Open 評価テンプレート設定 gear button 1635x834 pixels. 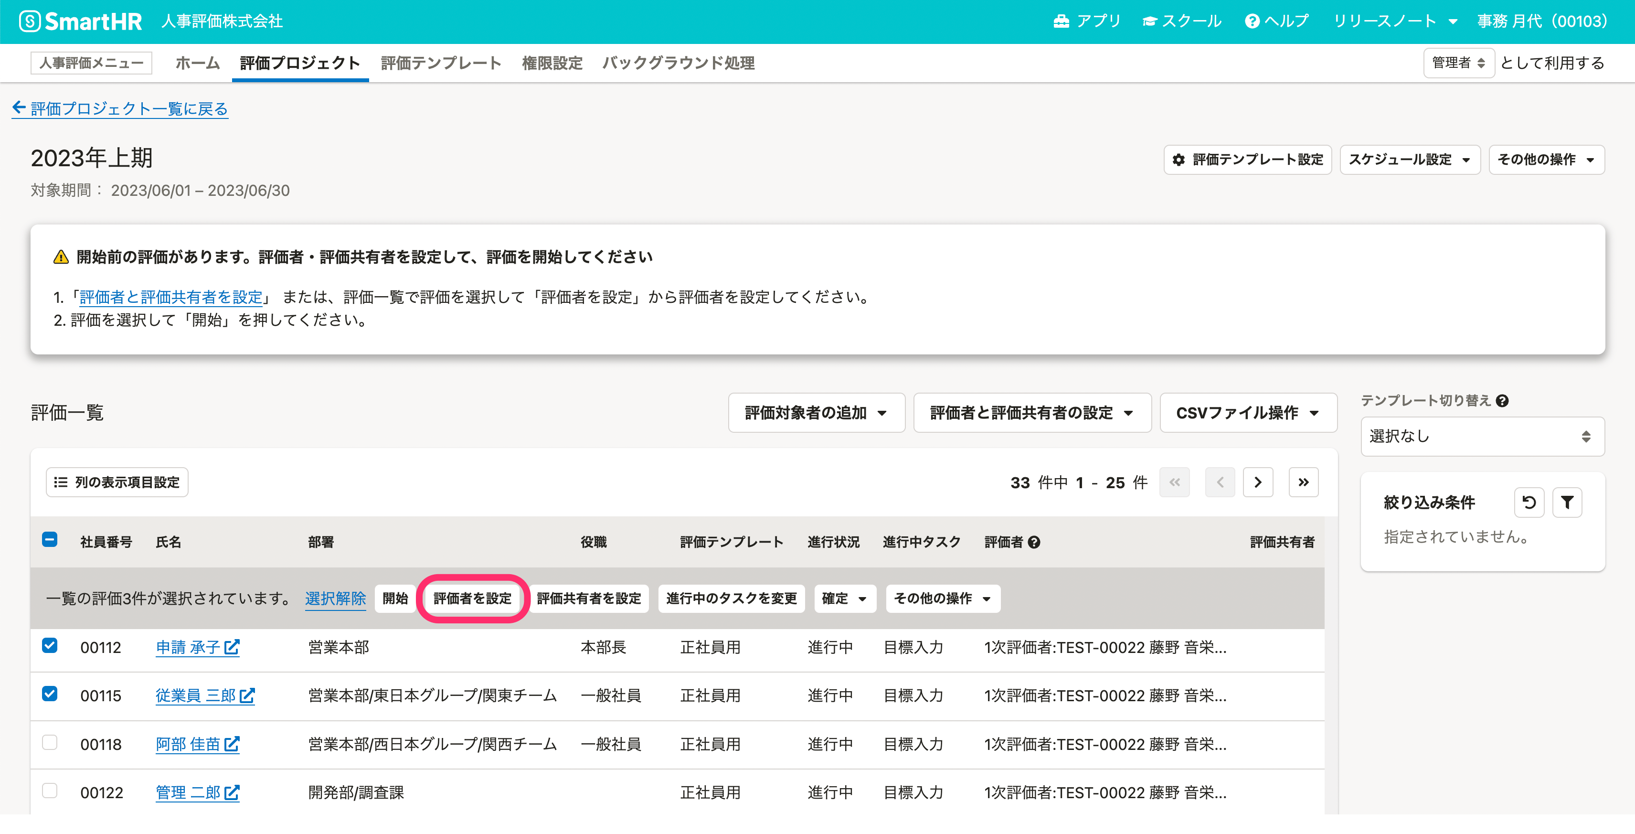click(1247, 160)
